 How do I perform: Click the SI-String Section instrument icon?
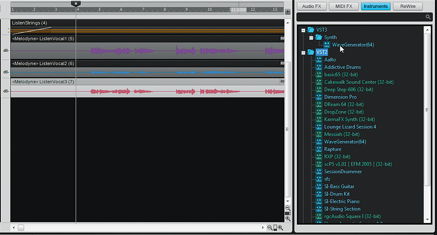click(x=319, y=209)
